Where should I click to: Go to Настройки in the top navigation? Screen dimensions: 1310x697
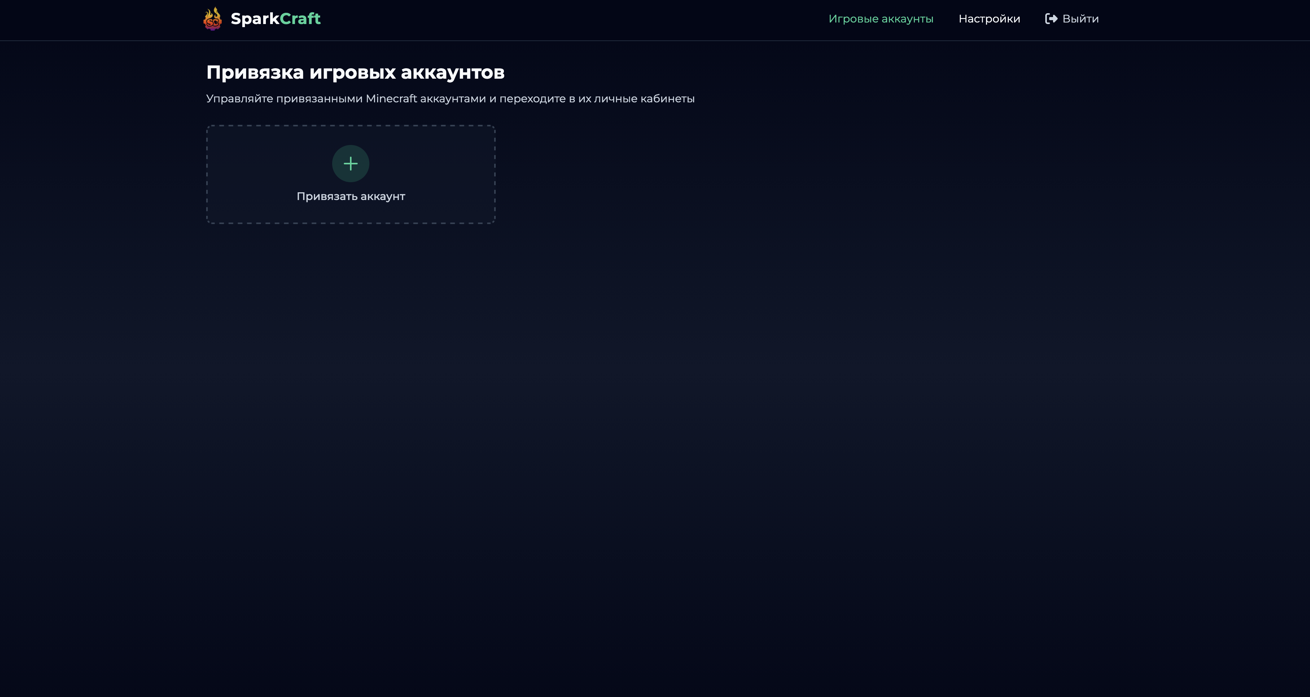(989, 19)
